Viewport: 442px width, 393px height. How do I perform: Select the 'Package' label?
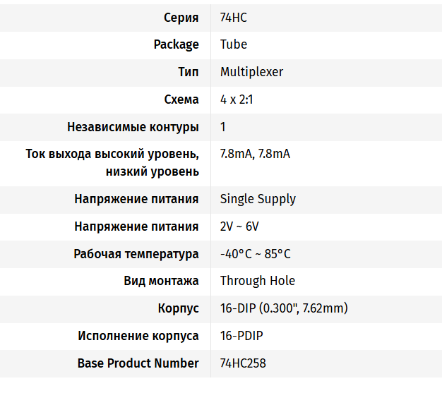176,44
